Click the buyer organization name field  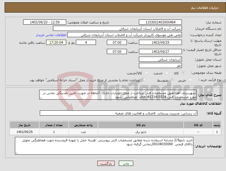[117, 29]
